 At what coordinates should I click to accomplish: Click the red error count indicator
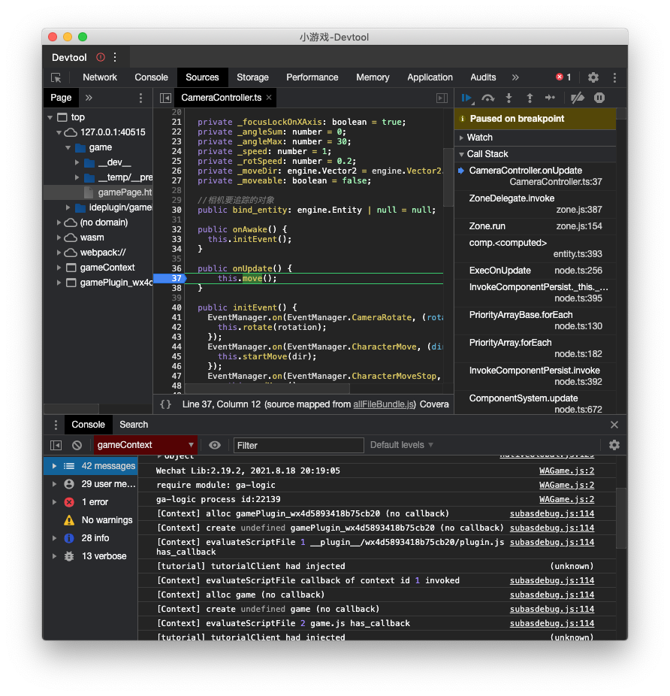(563, 77)
